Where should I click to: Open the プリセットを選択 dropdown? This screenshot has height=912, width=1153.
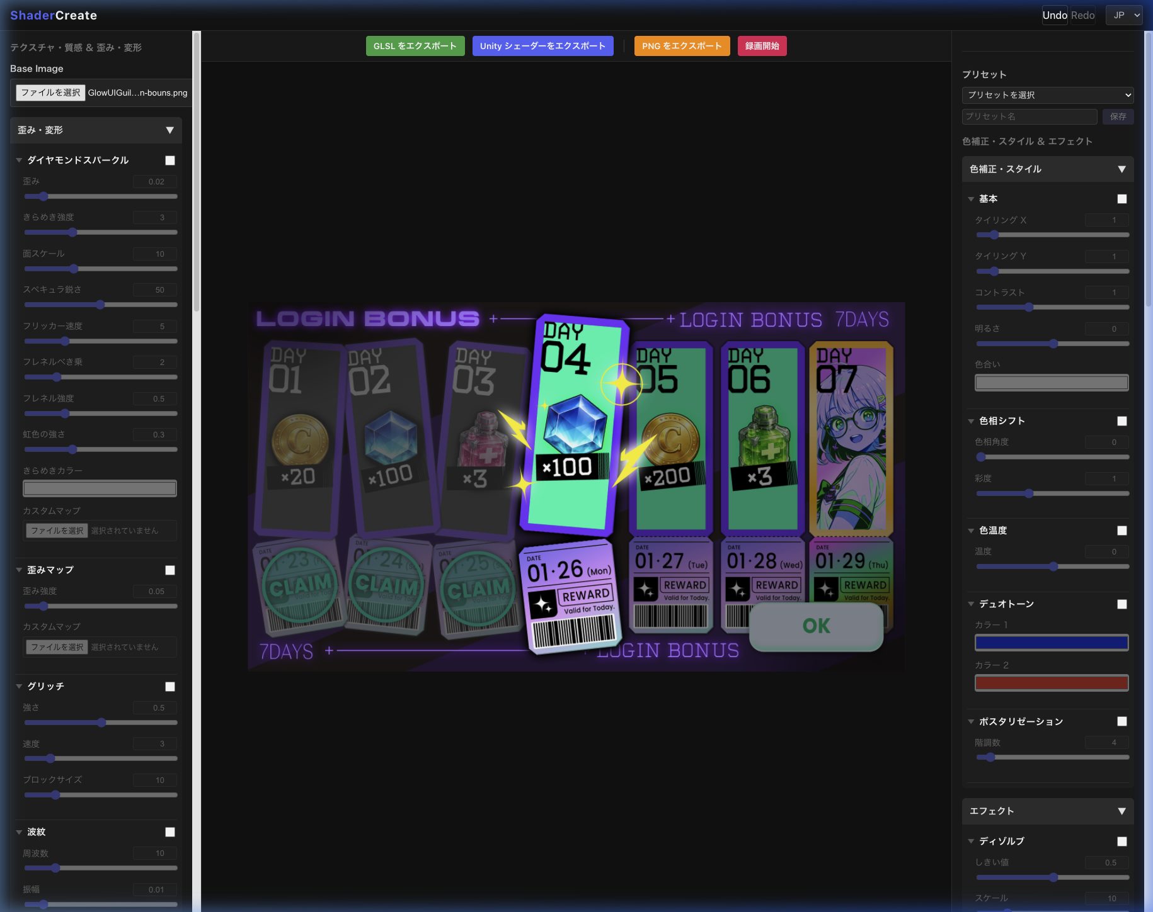1047,95
